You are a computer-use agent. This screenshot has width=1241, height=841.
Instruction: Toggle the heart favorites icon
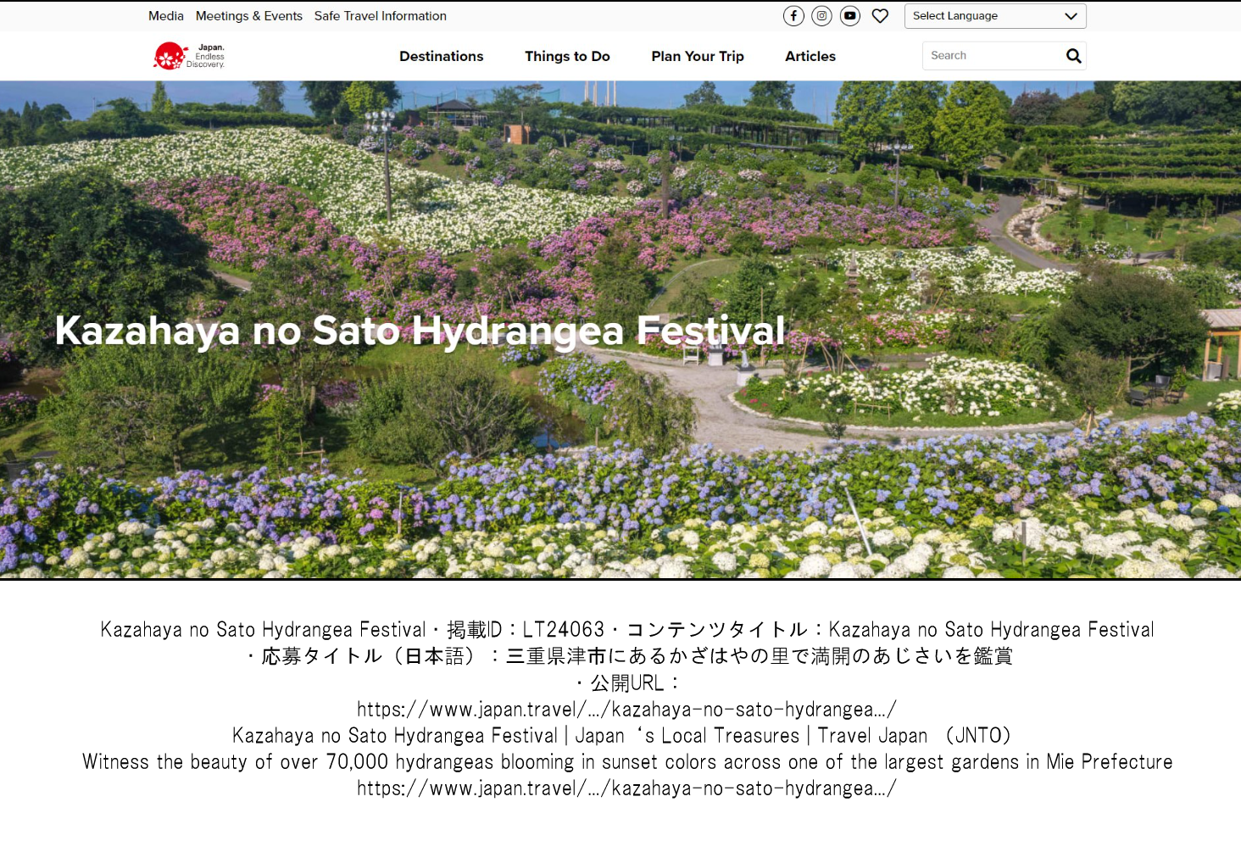[x=880, y=15]
